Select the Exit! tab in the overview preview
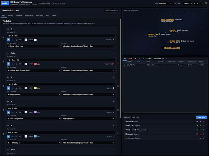This screenshot has width=209, height=156. (x=148, y=59)
